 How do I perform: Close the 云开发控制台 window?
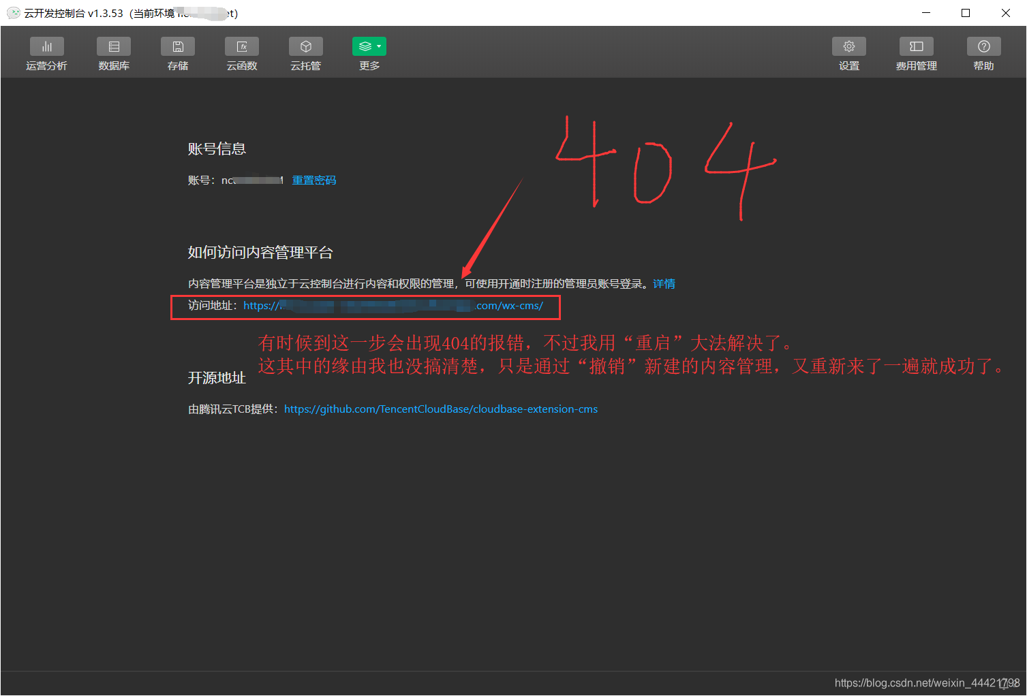tap(1005, 13)
